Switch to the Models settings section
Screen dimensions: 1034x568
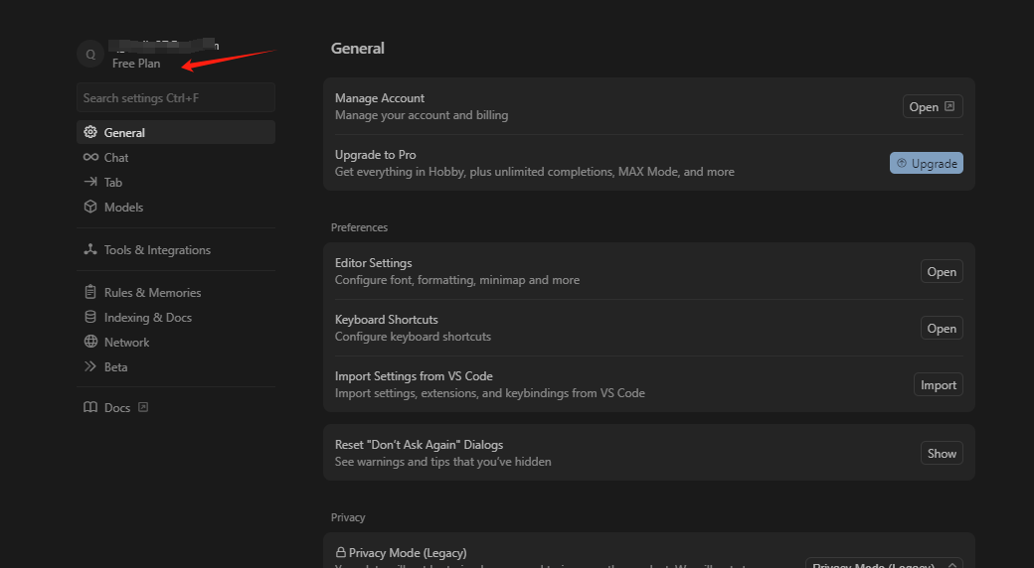tap(123, 208)
